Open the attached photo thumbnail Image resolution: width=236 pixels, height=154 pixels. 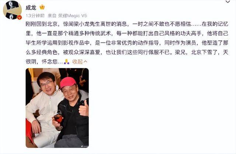point(57,108)
